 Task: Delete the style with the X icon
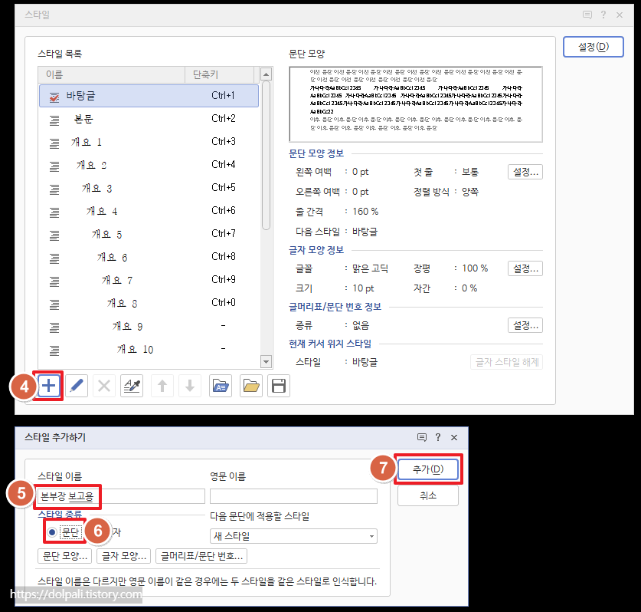104,386
